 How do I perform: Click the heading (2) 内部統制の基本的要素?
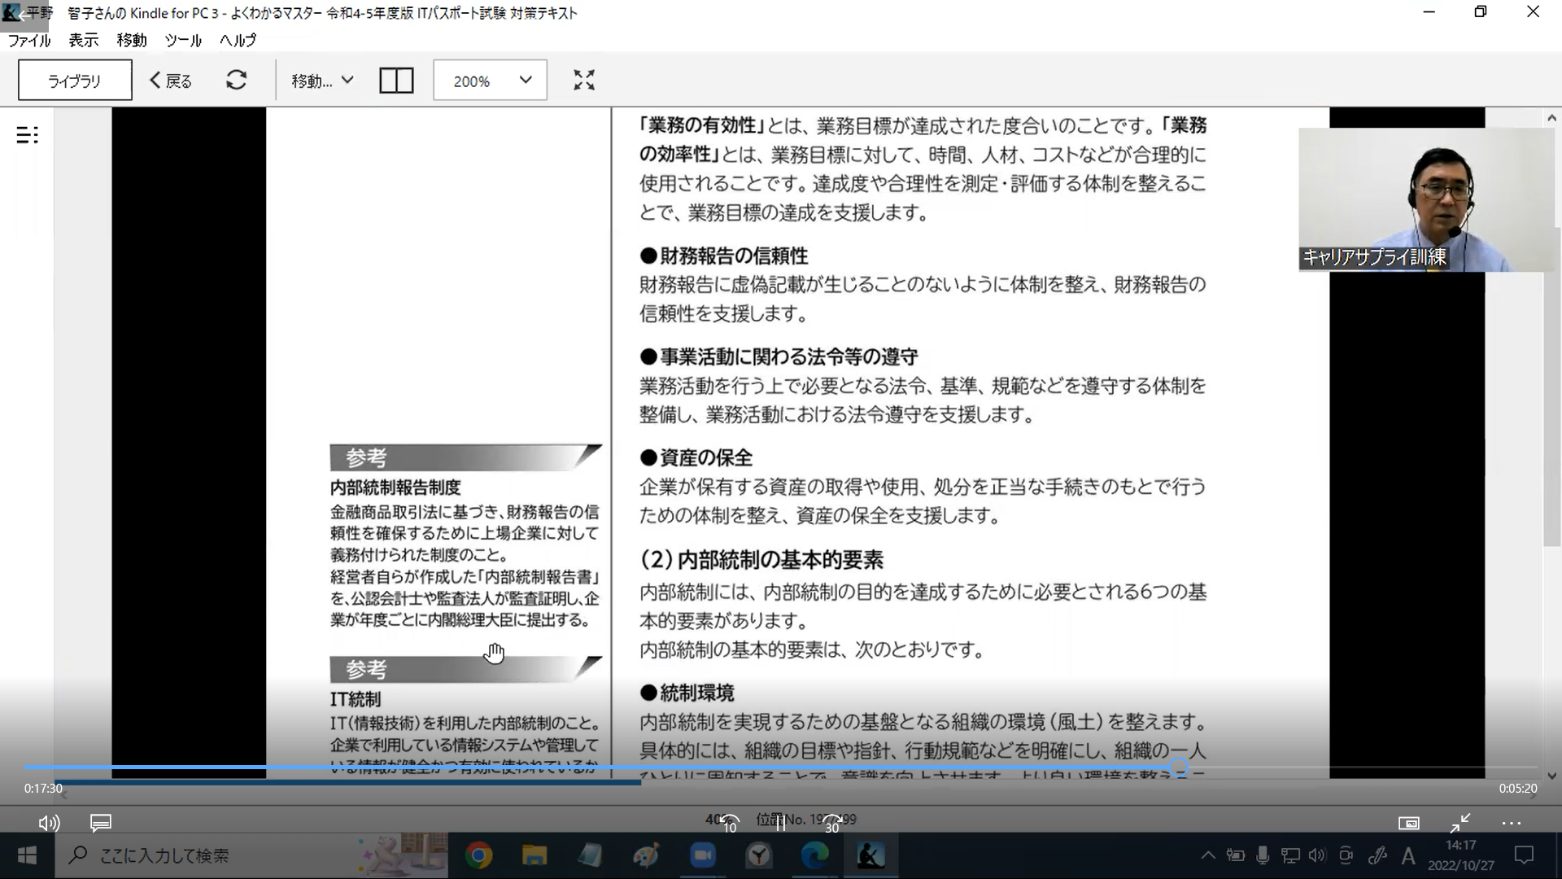[762, 560]
